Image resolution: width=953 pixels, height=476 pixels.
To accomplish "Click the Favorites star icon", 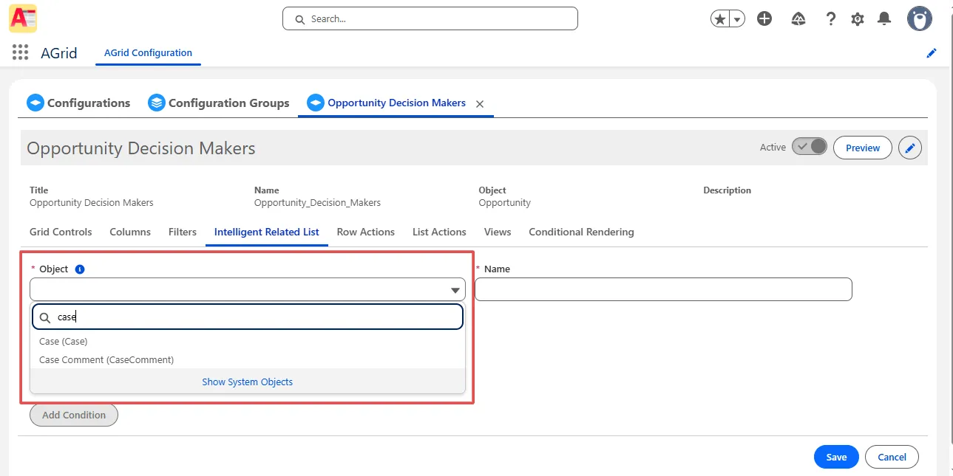I will (719, 19).
